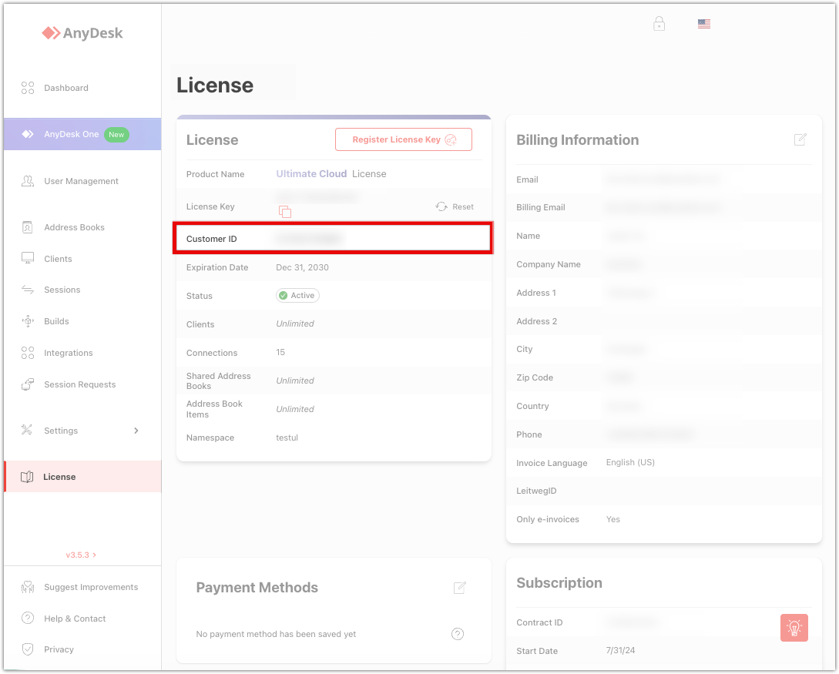Image resolution: width=839 pixels, height=674 pixels.
Task: Click the Clients monitor icon
Action: (28, 258)
